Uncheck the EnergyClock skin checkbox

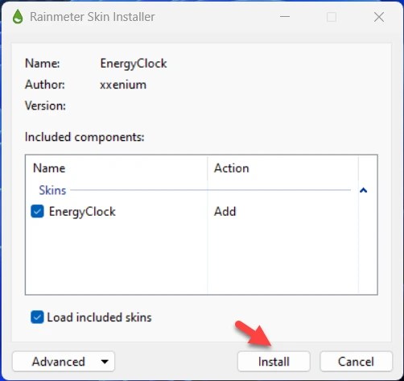tap(37, 211)
